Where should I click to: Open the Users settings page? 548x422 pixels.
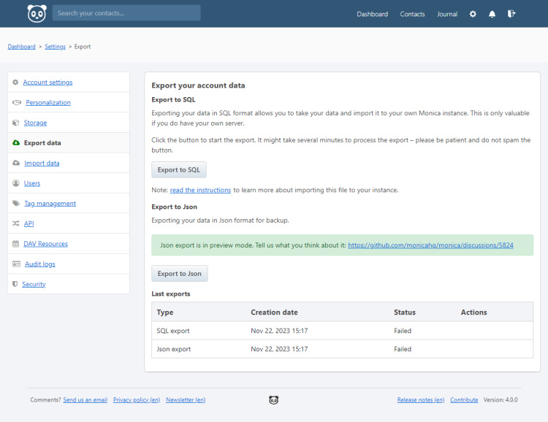[x=32, y=183]
